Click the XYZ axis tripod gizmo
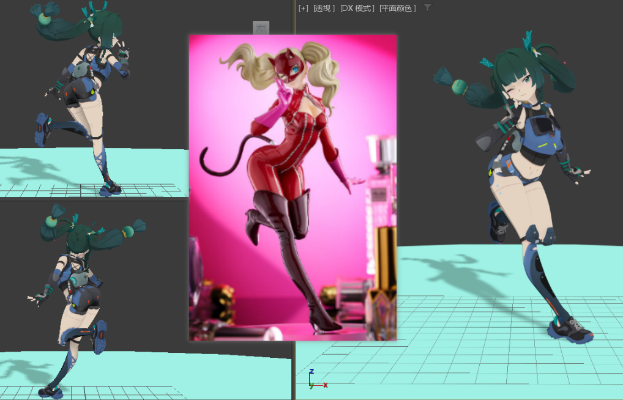The height and width of the screenshot is (400, 623). (x=317, y=379)
